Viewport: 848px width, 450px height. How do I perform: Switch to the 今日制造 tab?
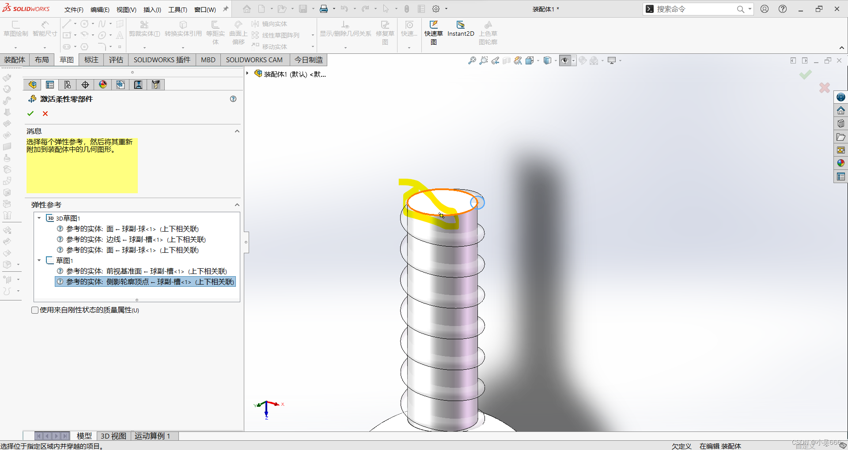click(x=309, y=60)
